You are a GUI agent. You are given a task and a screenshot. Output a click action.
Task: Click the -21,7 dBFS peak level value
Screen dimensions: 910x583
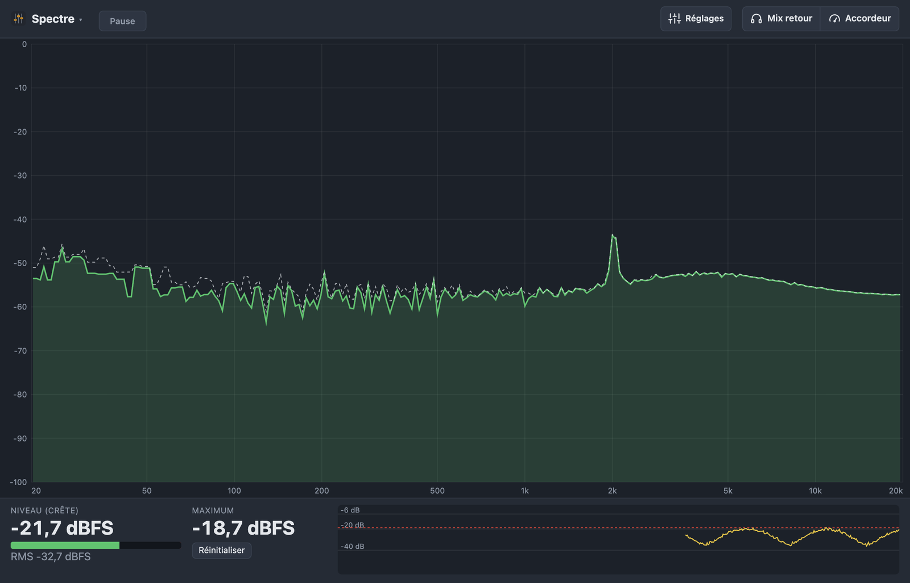(62, 528)
